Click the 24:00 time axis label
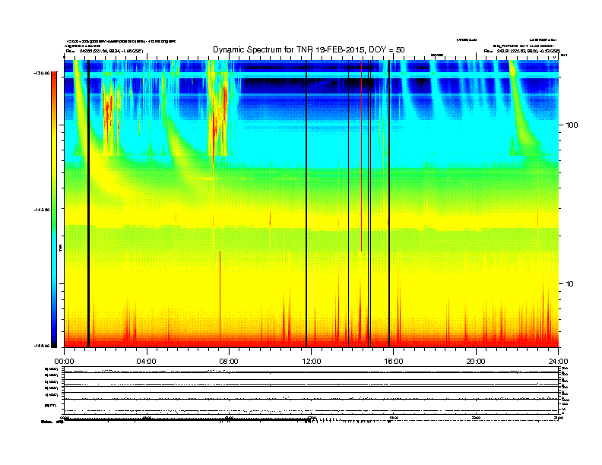The image size is (602, 465). (x=558, y=362)
